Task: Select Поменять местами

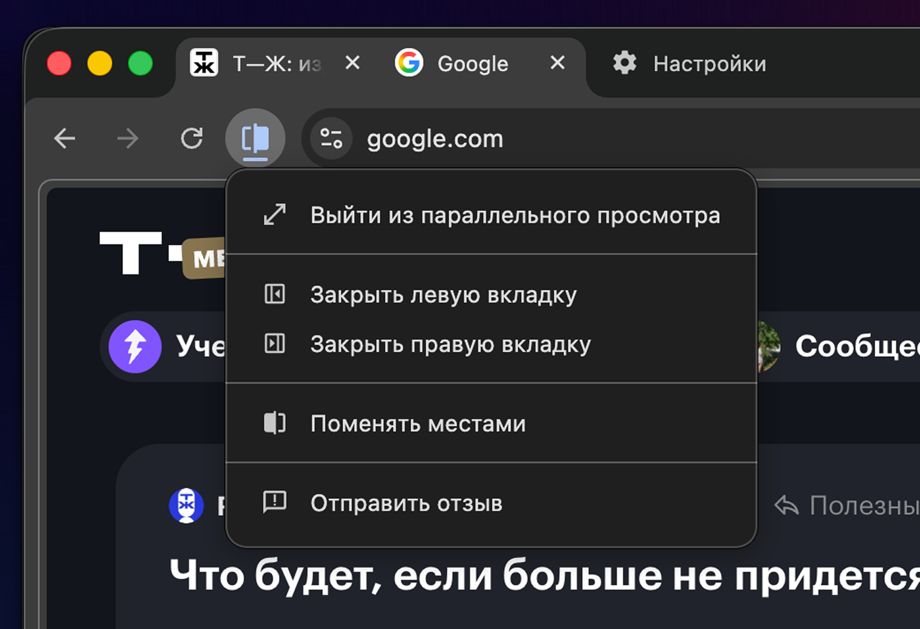Action: click(x=491, y=423)
